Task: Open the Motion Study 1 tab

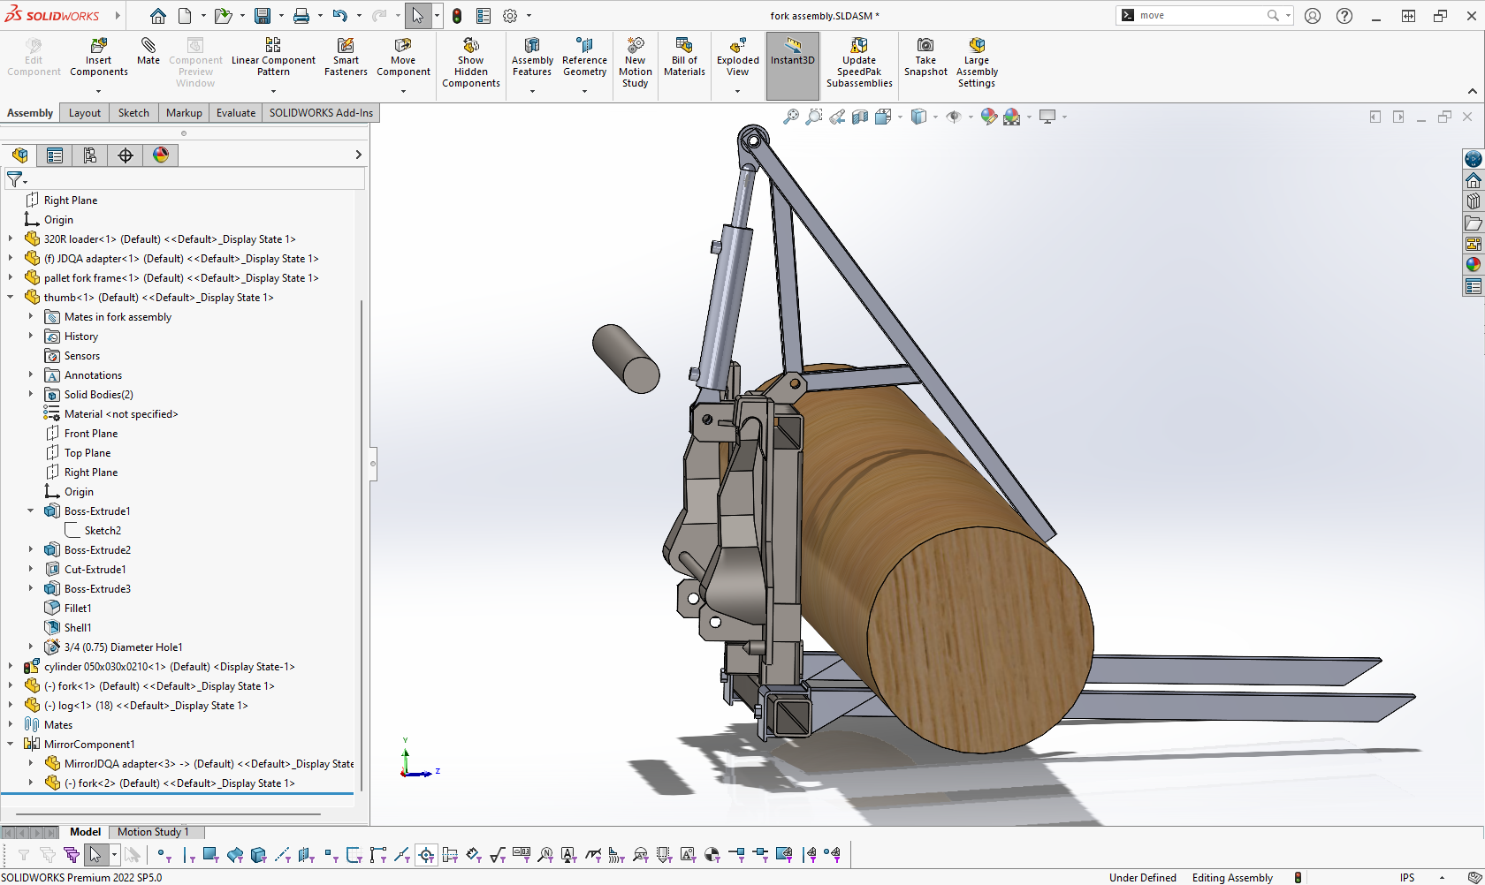Action: coord(153,832)
